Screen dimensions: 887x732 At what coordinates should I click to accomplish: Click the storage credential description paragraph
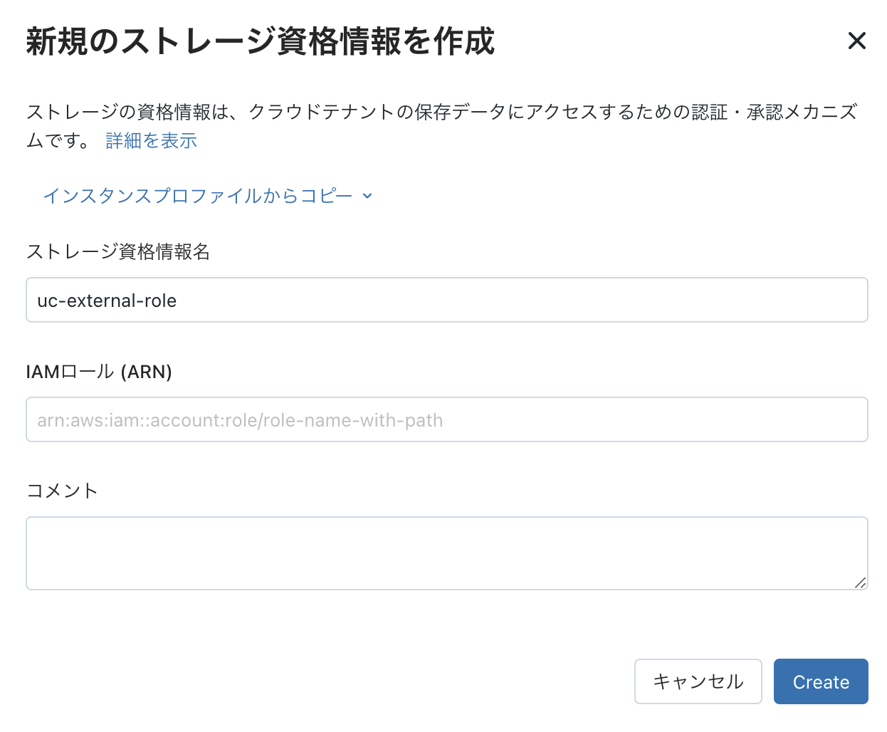(441, 126)
